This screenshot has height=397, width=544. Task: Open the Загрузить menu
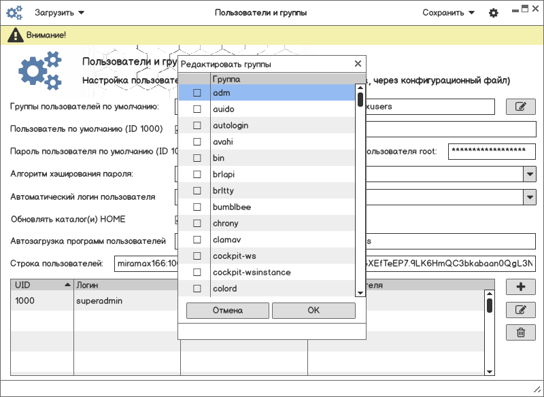point(59,13)
